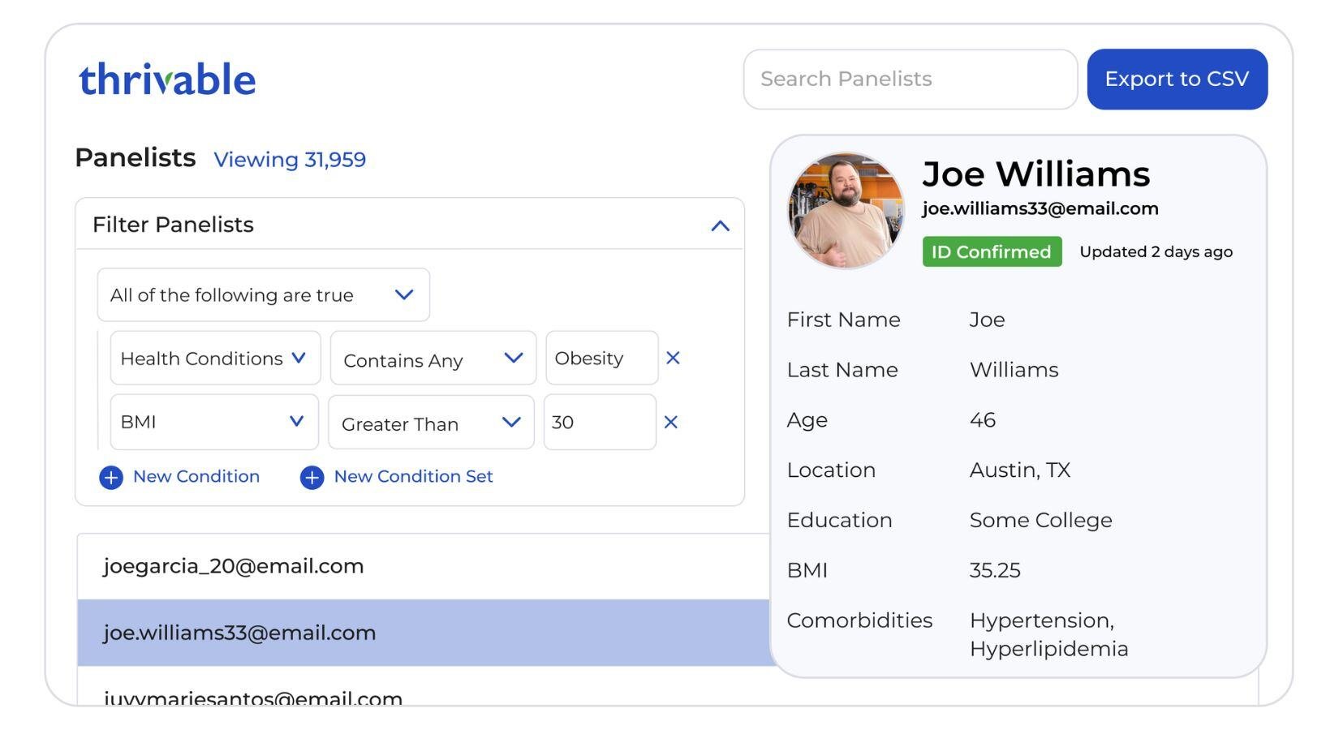
Task: Click the BMI value field showing 30
Action: coord(599,422)
